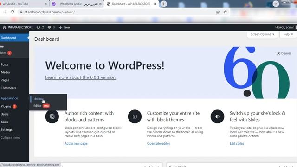Close the Wordpress Arabic tab
The height and width of the screenshot is (167, 297).
pos(100,4)
